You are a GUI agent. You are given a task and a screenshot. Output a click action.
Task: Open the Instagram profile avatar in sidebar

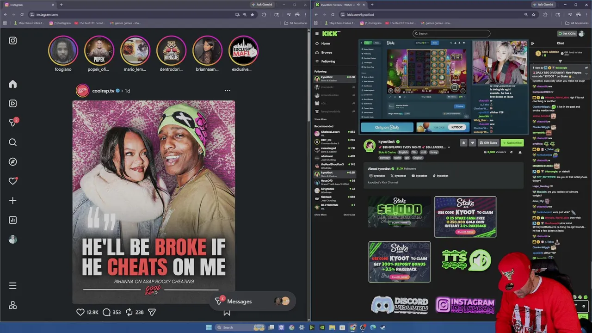12,240
